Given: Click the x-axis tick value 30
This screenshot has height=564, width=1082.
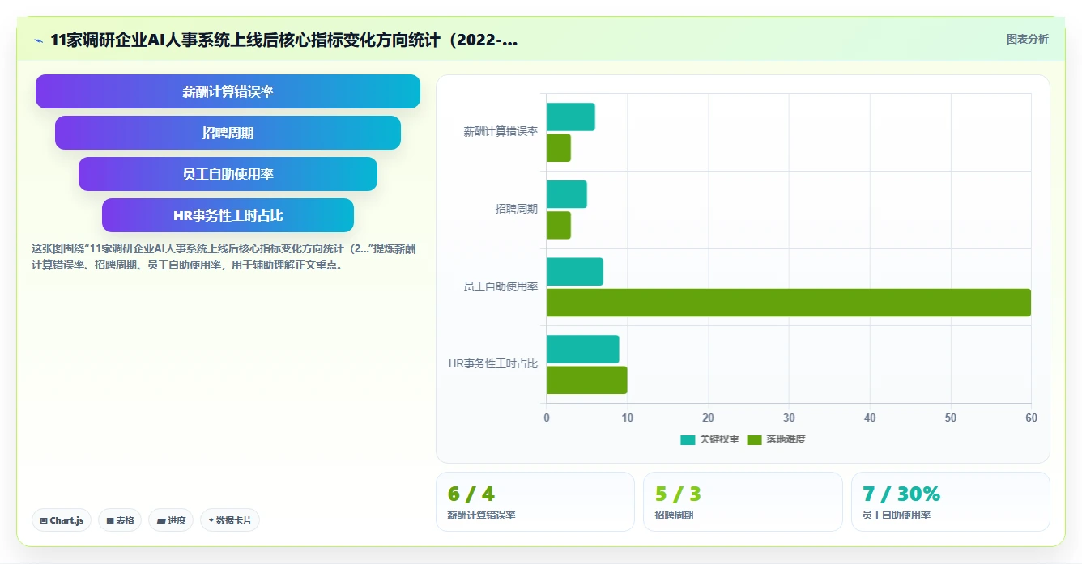Looking at the screenshot, I should point(789,418).
